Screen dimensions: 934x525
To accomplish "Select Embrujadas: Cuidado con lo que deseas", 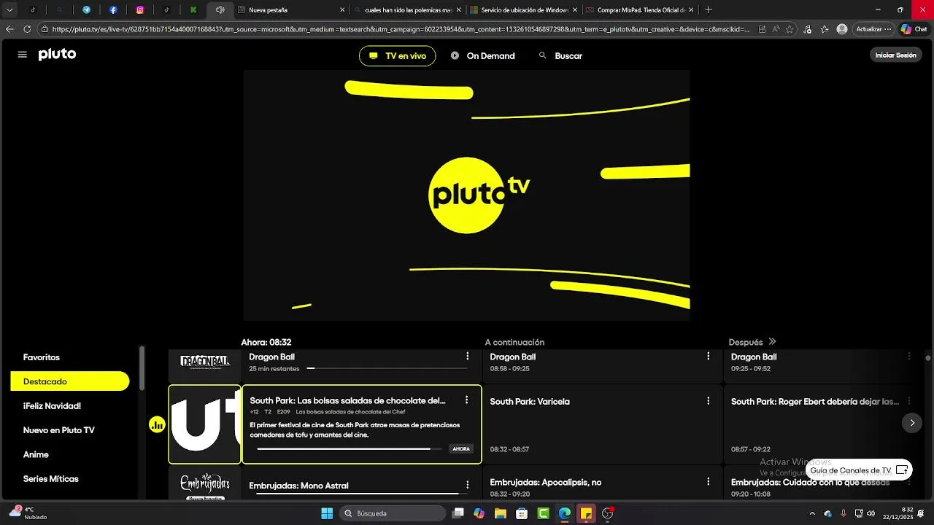I will pyautogui.click(x=822, y=483).
